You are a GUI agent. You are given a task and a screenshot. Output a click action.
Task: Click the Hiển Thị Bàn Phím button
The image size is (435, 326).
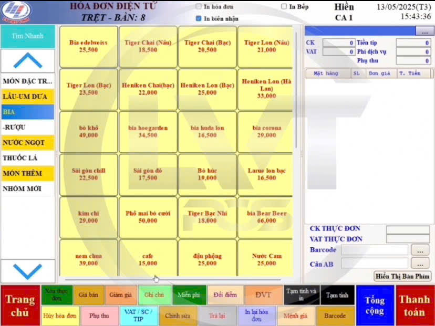402,276
